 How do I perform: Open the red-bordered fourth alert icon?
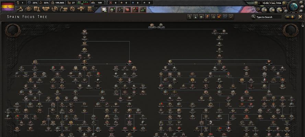(127, 10)
